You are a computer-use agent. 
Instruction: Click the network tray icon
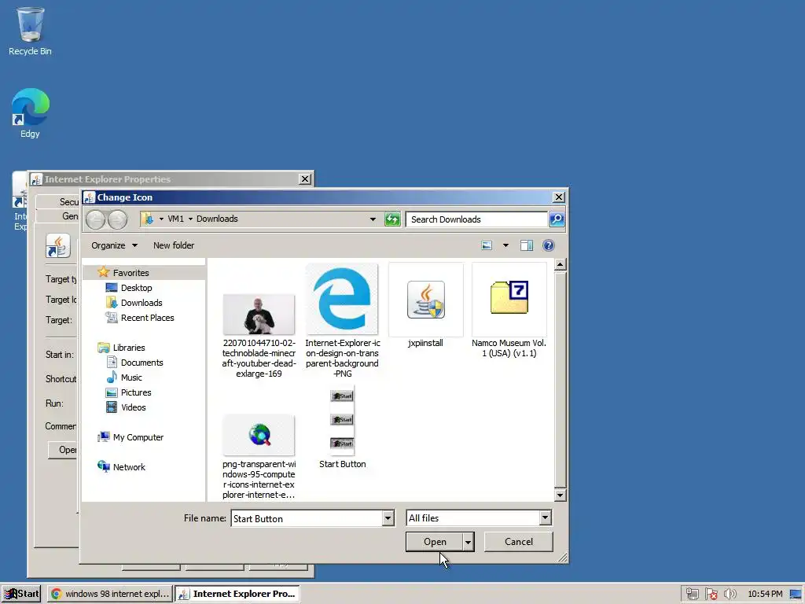(692, 595)
